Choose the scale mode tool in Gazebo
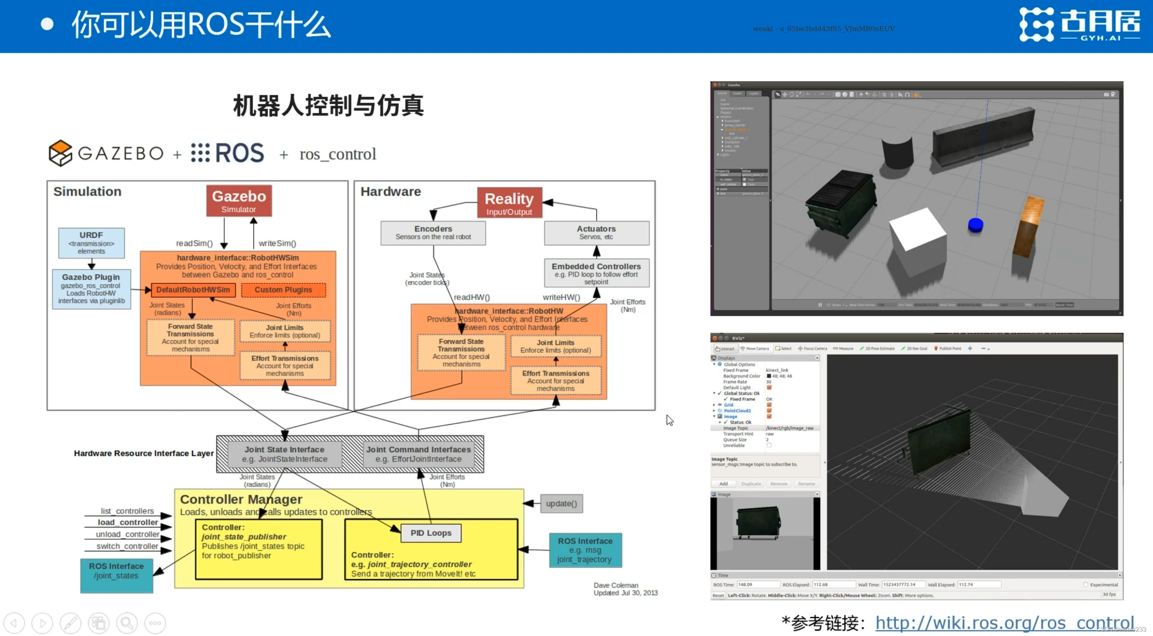1153x636 pixels. coord(799,95)
